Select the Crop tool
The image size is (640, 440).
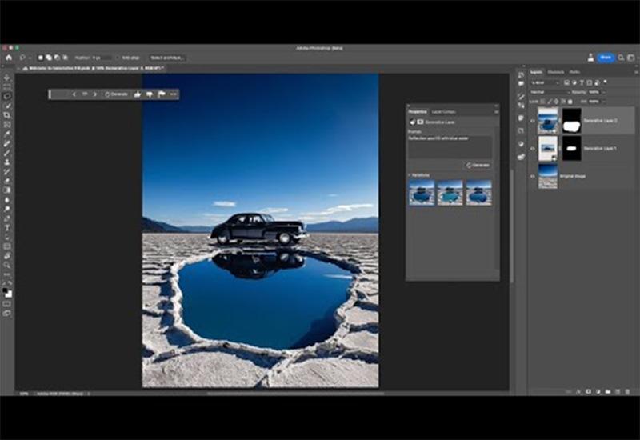[7, 115]
